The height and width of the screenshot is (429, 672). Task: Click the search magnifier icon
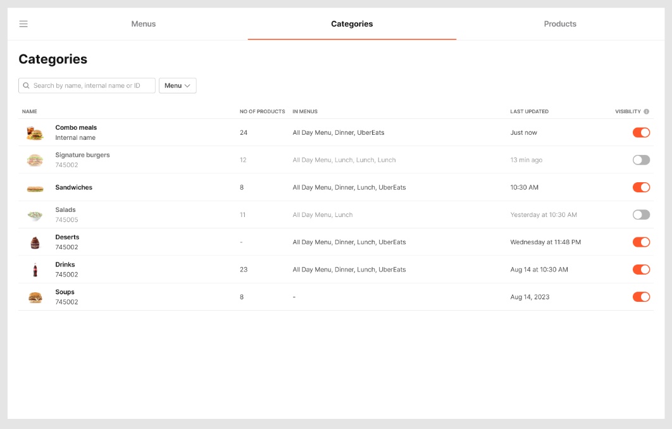click(x=26, y=85)
